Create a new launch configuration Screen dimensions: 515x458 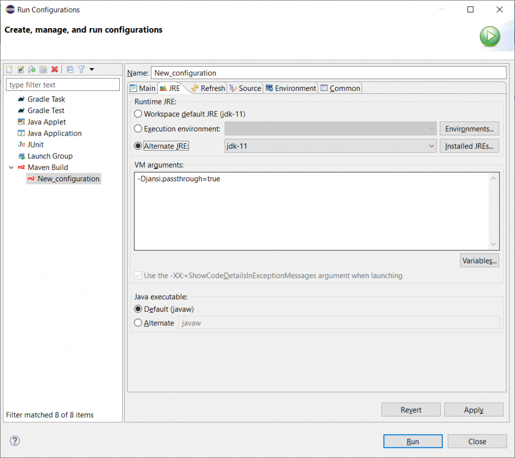[x=9, y=69]
